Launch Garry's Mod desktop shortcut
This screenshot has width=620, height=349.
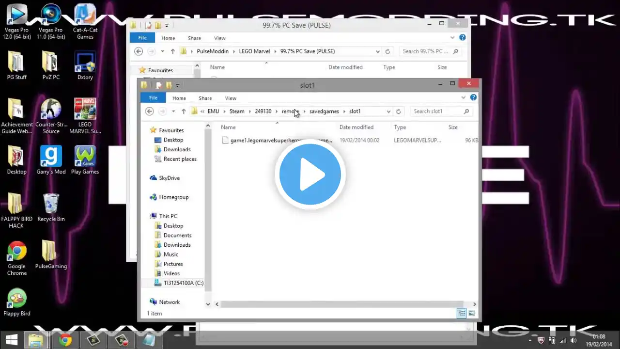[51, 160]
